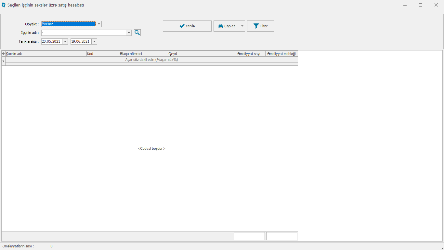Click the Çap et print button
This screenshot has height=250, width=444.
[227, 26]
